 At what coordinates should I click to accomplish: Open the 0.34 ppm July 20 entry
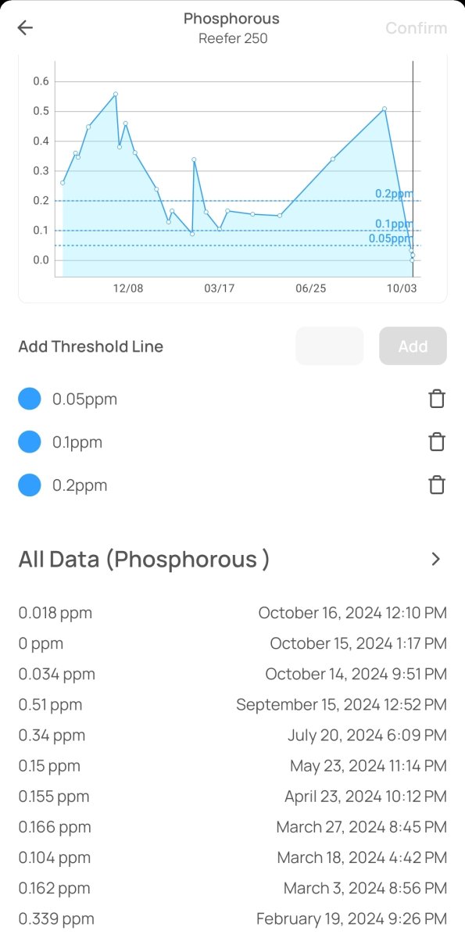233,736
